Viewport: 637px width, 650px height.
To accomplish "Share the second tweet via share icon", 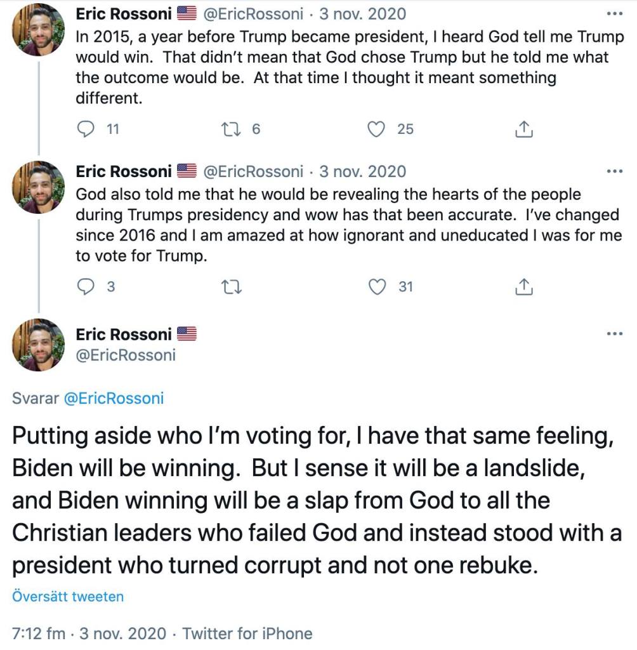I will coord(523,287).
